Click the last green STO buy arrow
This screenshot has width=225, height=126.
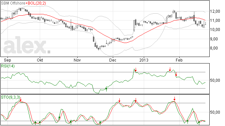[x=199, y=123]
